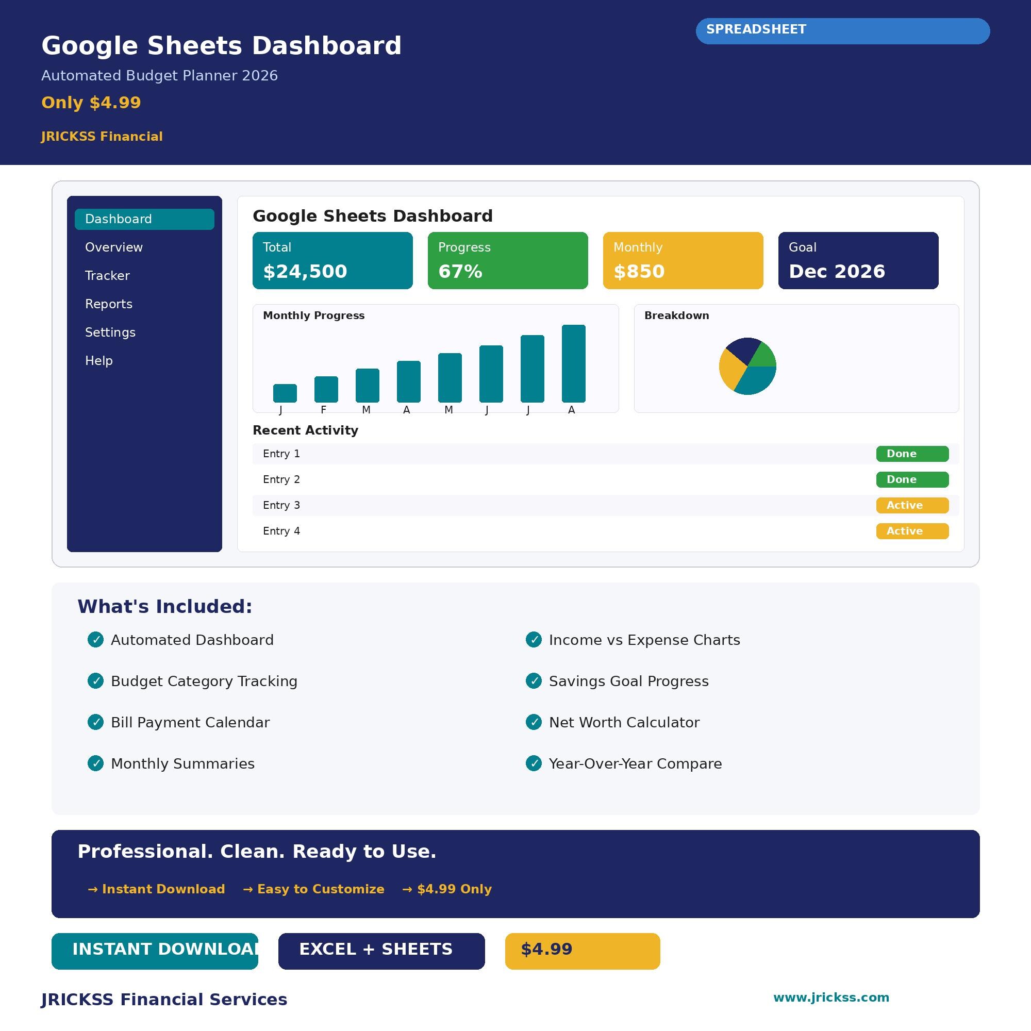Click the Active badge for Entry 4

(912, 531)
